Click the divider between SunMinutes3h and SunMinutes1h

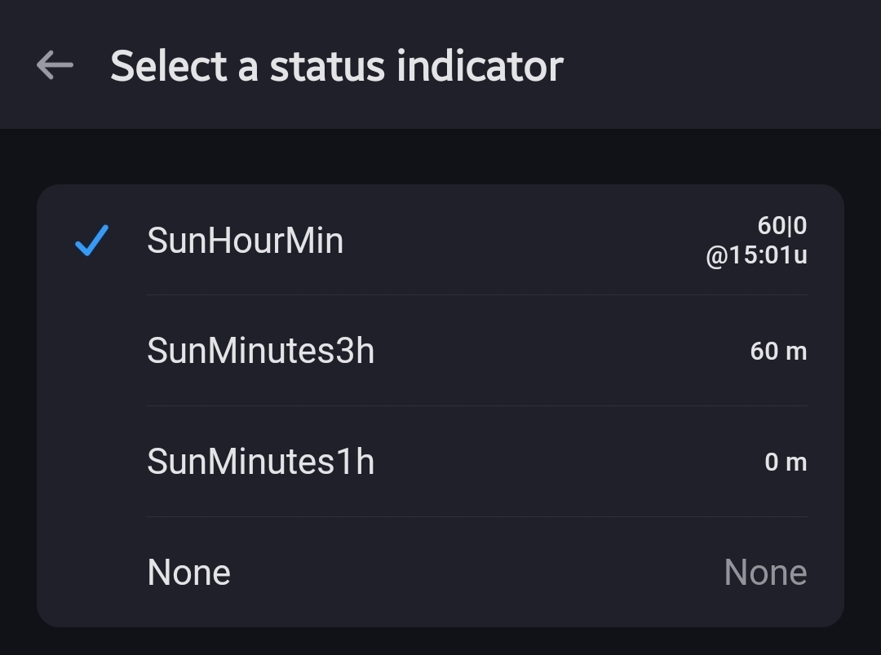(x=476, y=405)
